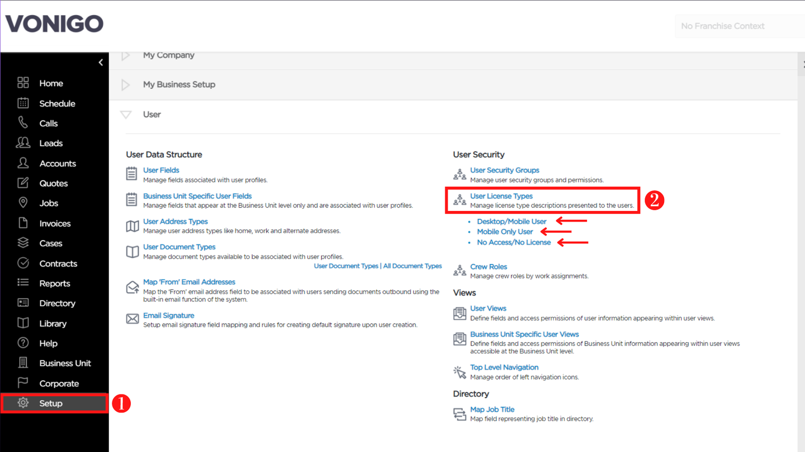Viewport: 805px width, 452px height.
Task: Open the Library book icon
Action: 23,323
